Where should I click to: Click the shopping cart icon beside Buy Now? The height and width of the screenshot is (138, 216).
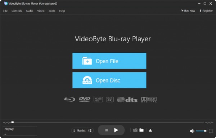coord(182,10)
